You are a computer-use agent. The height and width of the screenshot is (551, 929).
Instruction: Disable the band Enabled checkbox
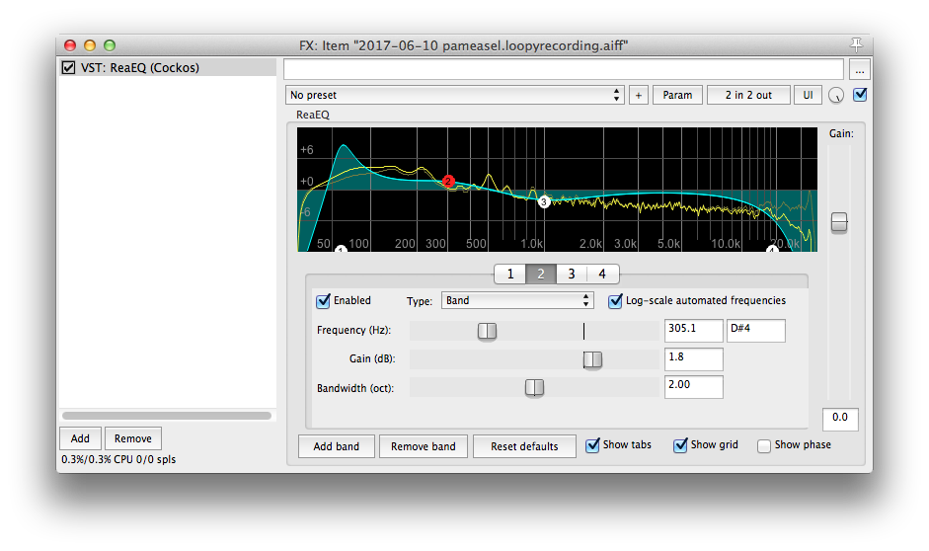(323, 301)
